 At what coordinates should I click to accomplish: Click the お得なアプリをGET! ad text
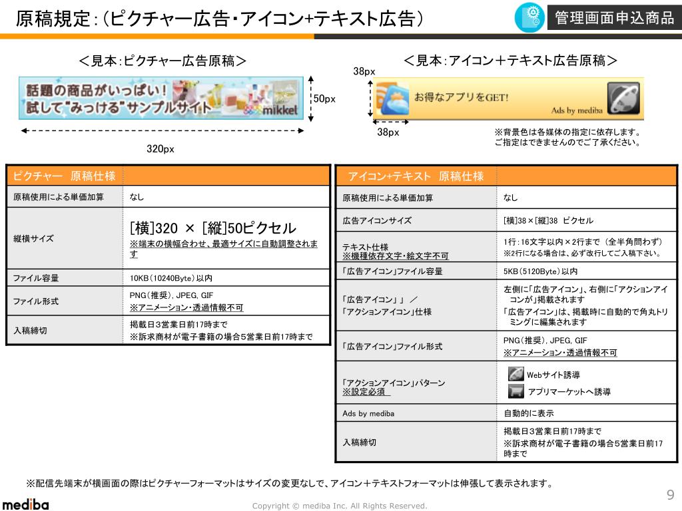(461, 97)
